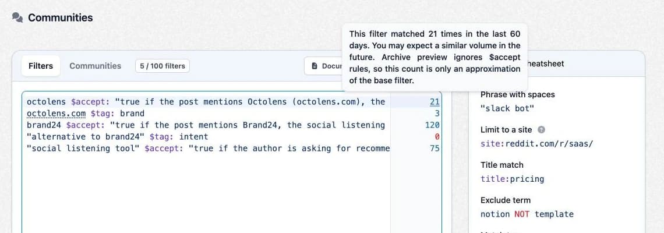Viewport: 664px width, 233px height.
Task: Click the Exclude term heading
Action: tap(505, 200)
